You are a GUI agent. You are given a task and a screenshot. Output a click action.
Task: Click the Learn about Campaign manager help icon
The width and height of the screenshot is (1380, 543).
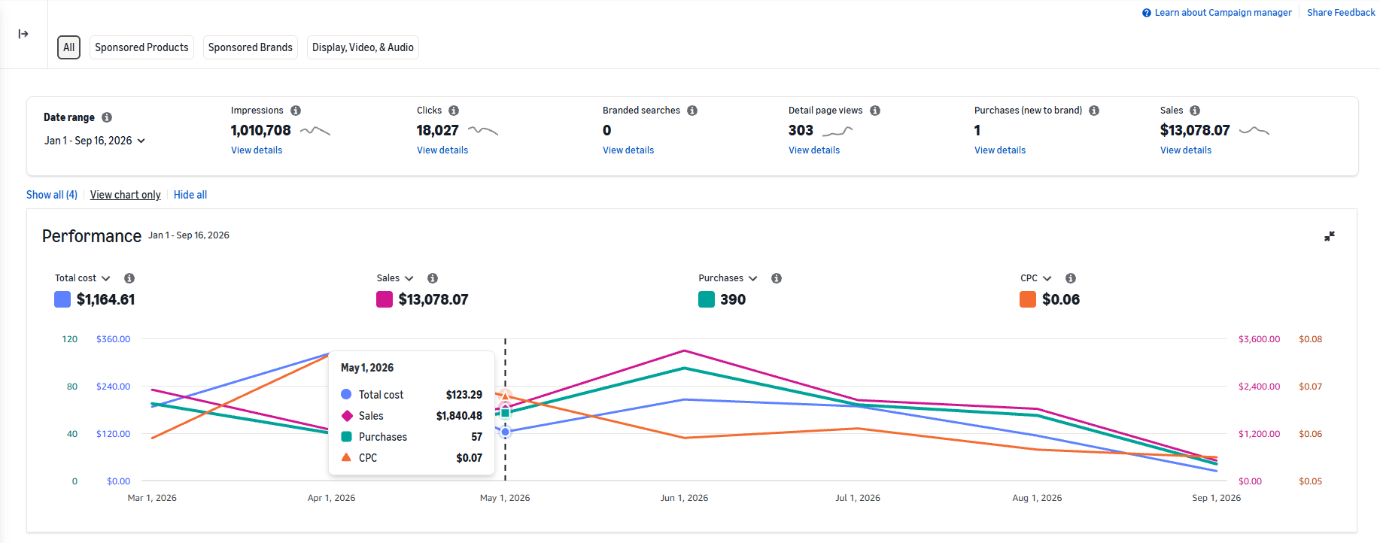[1147, 13]
